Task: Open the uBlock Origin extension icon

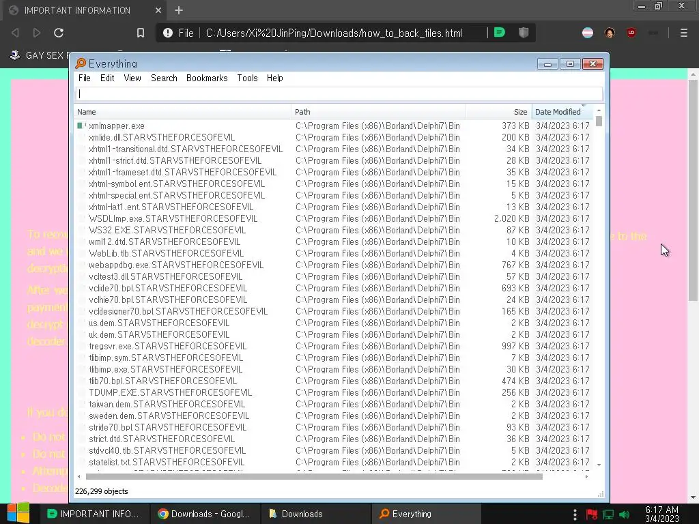Action: [631, 33]
